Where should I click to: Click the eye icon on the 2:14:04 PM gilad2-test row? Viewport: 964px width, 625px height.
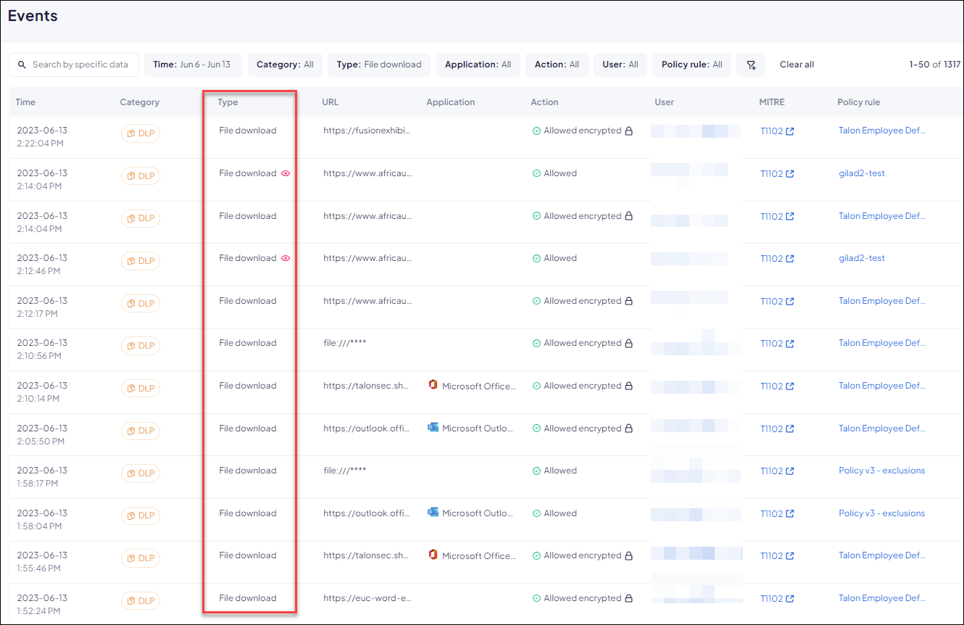[286, 173]
